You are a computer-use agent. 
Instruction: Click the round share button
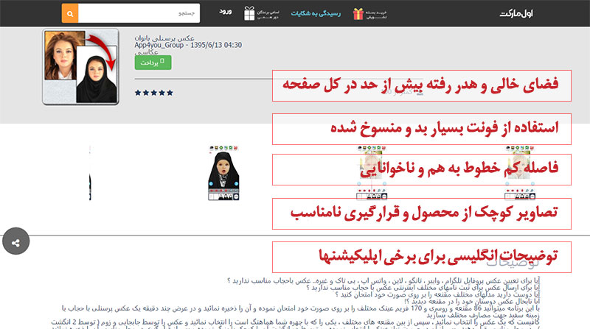(x=15, y=241)
